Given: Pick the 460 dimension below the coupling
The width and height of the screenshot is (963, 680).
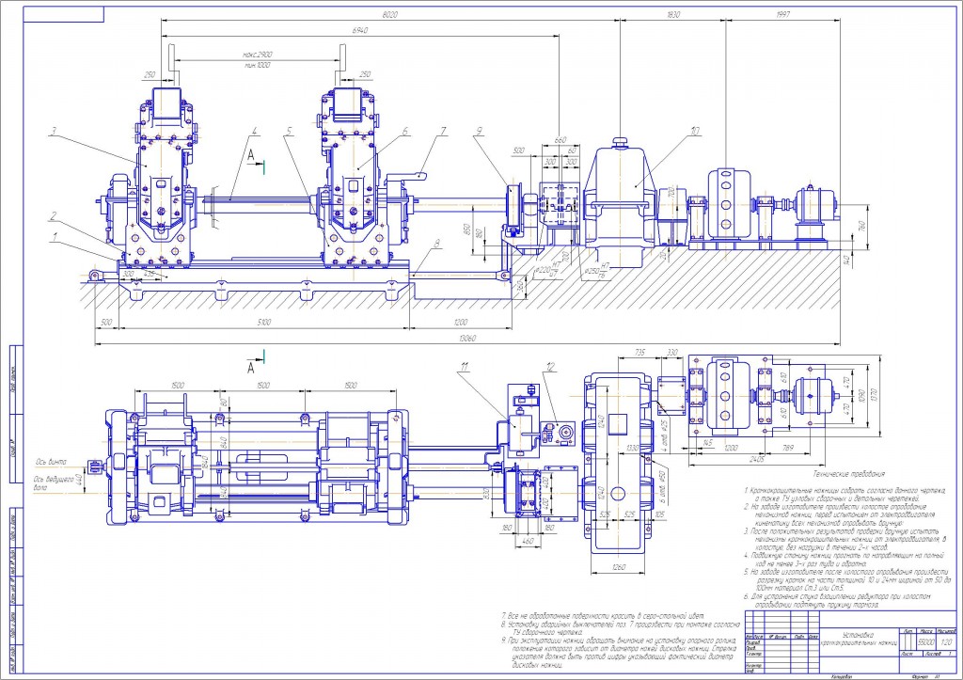Looking at the screenshot, I should (528, 541).
